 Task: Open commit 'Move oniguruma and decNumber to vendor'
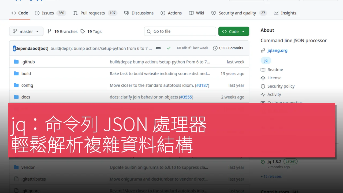point(159,179)
